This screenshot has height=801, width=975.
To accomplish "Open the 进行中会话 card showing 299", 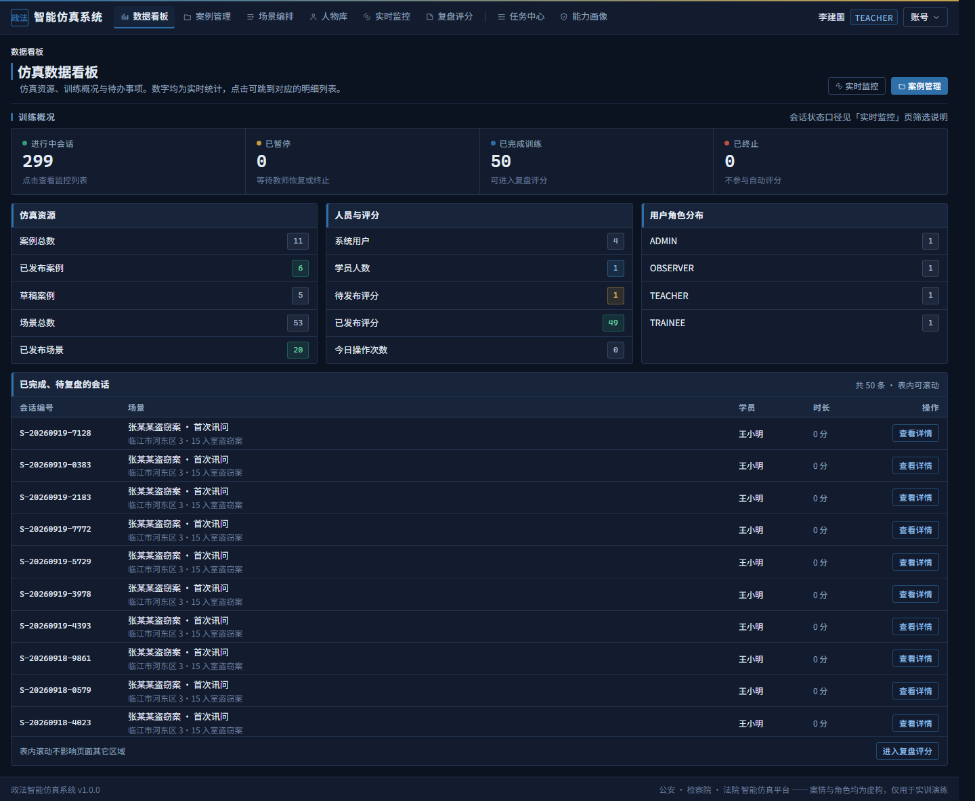I will tap(129, 162).
